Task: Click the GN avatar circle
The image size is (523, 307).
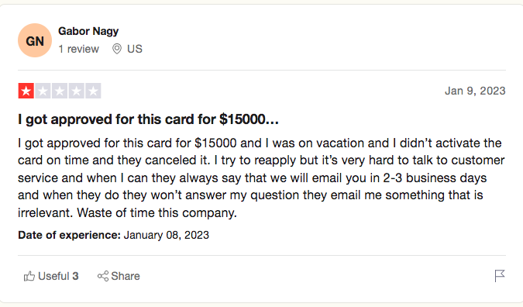Action: [35, 40]
